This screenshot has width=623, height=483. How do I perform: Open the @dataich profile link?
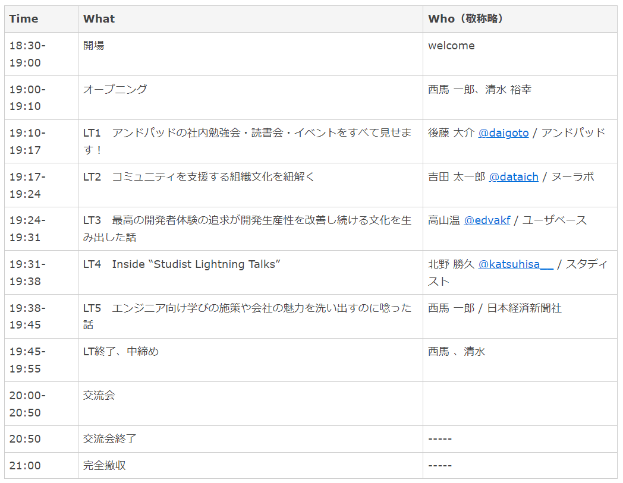point(514,177)
